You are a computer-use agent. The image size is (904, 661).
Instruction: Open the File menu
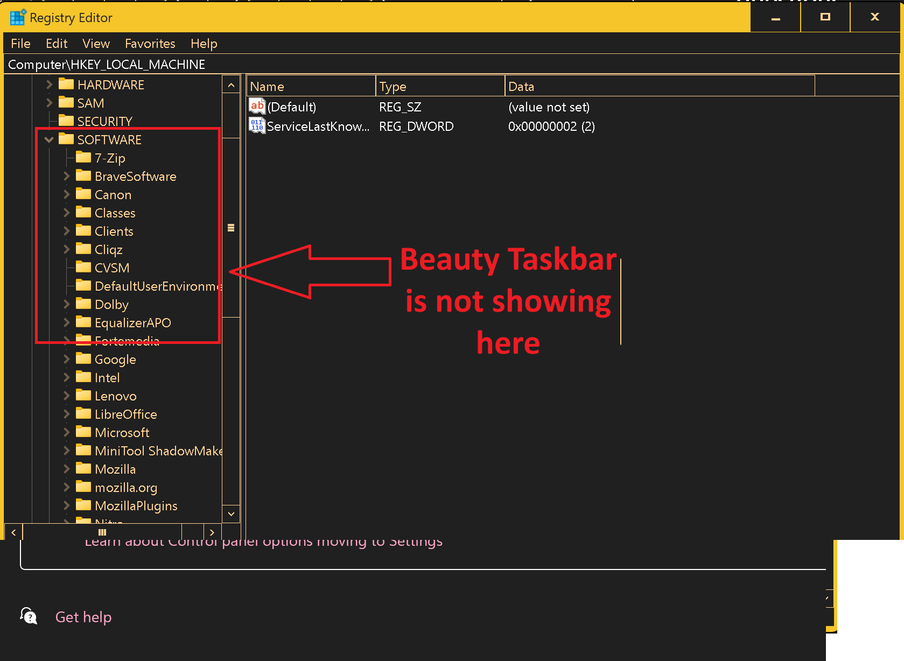click(20, 44)
